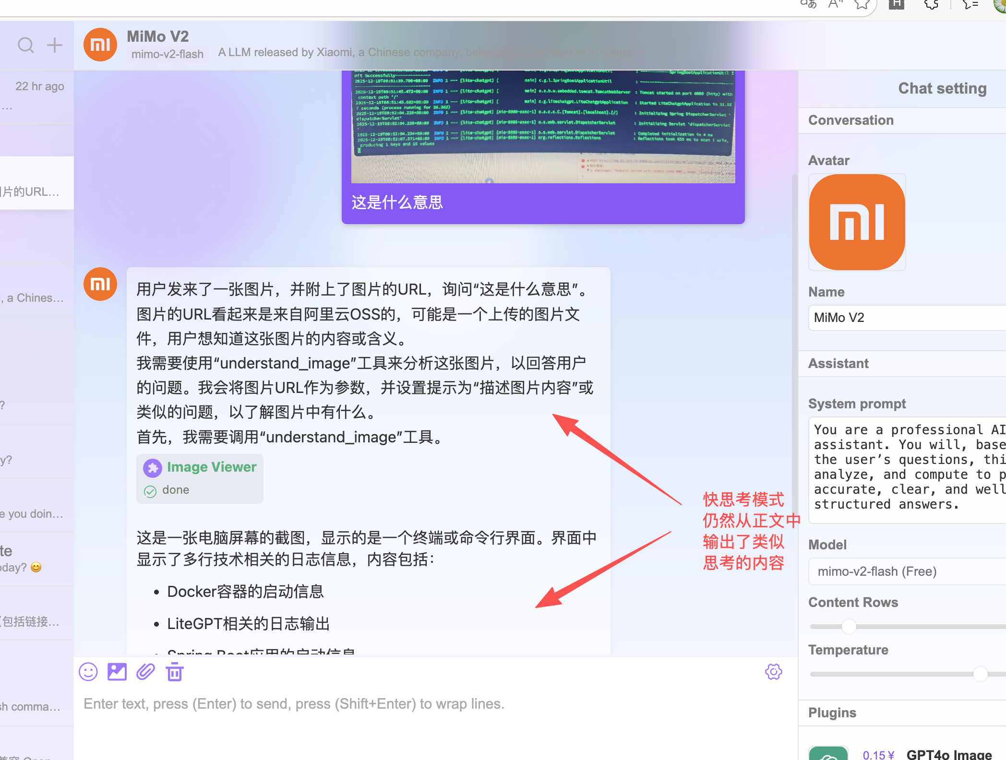Image resolution: width=1006 pixels, height=760 pixels.
Task: Click the browser read aloud icon
Action: (836, 4)
